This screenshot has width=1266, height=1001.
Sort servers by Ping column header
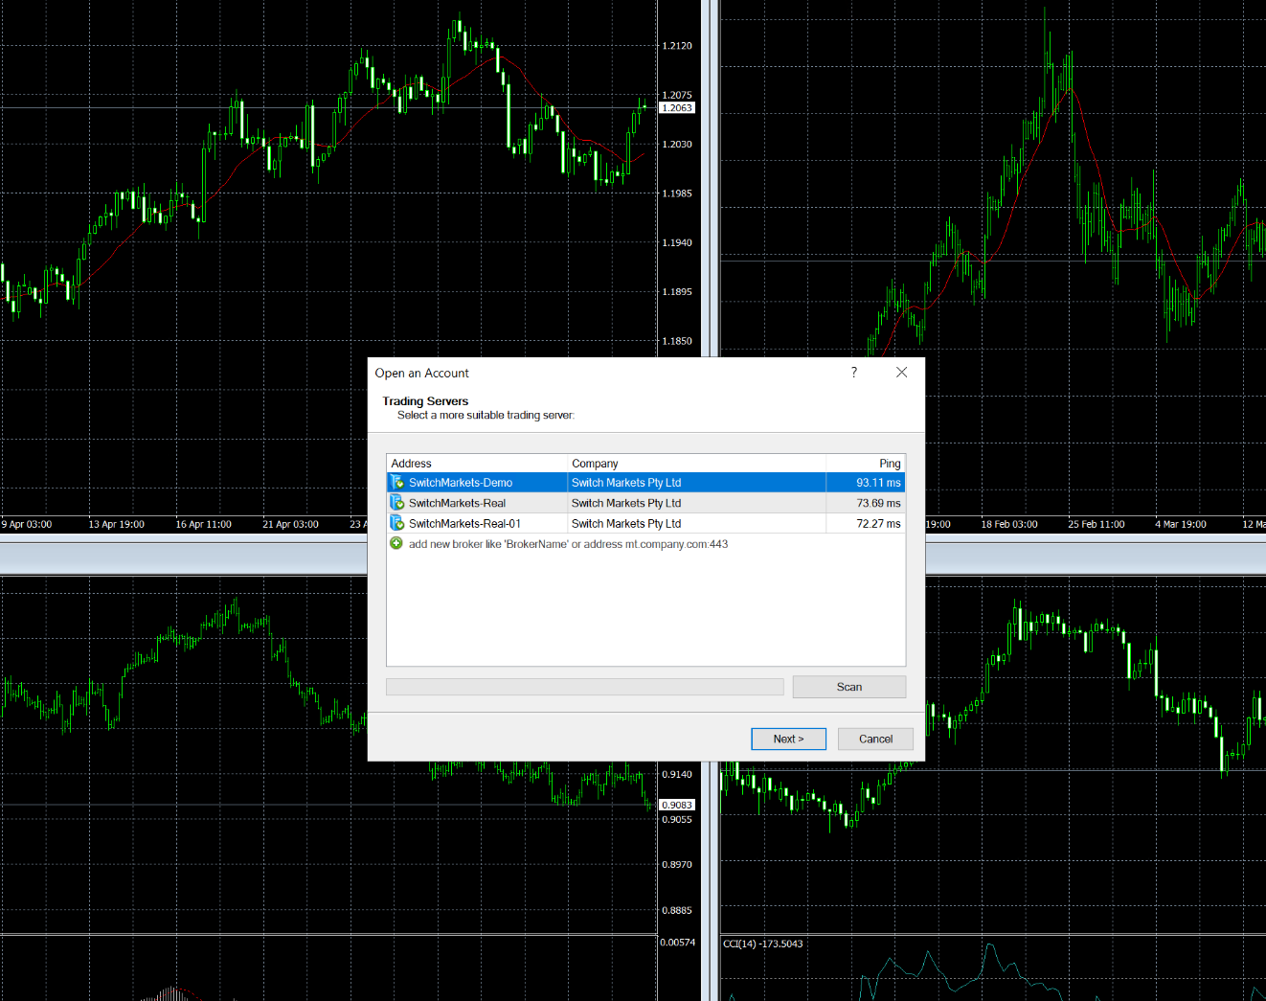pos(865,464)
